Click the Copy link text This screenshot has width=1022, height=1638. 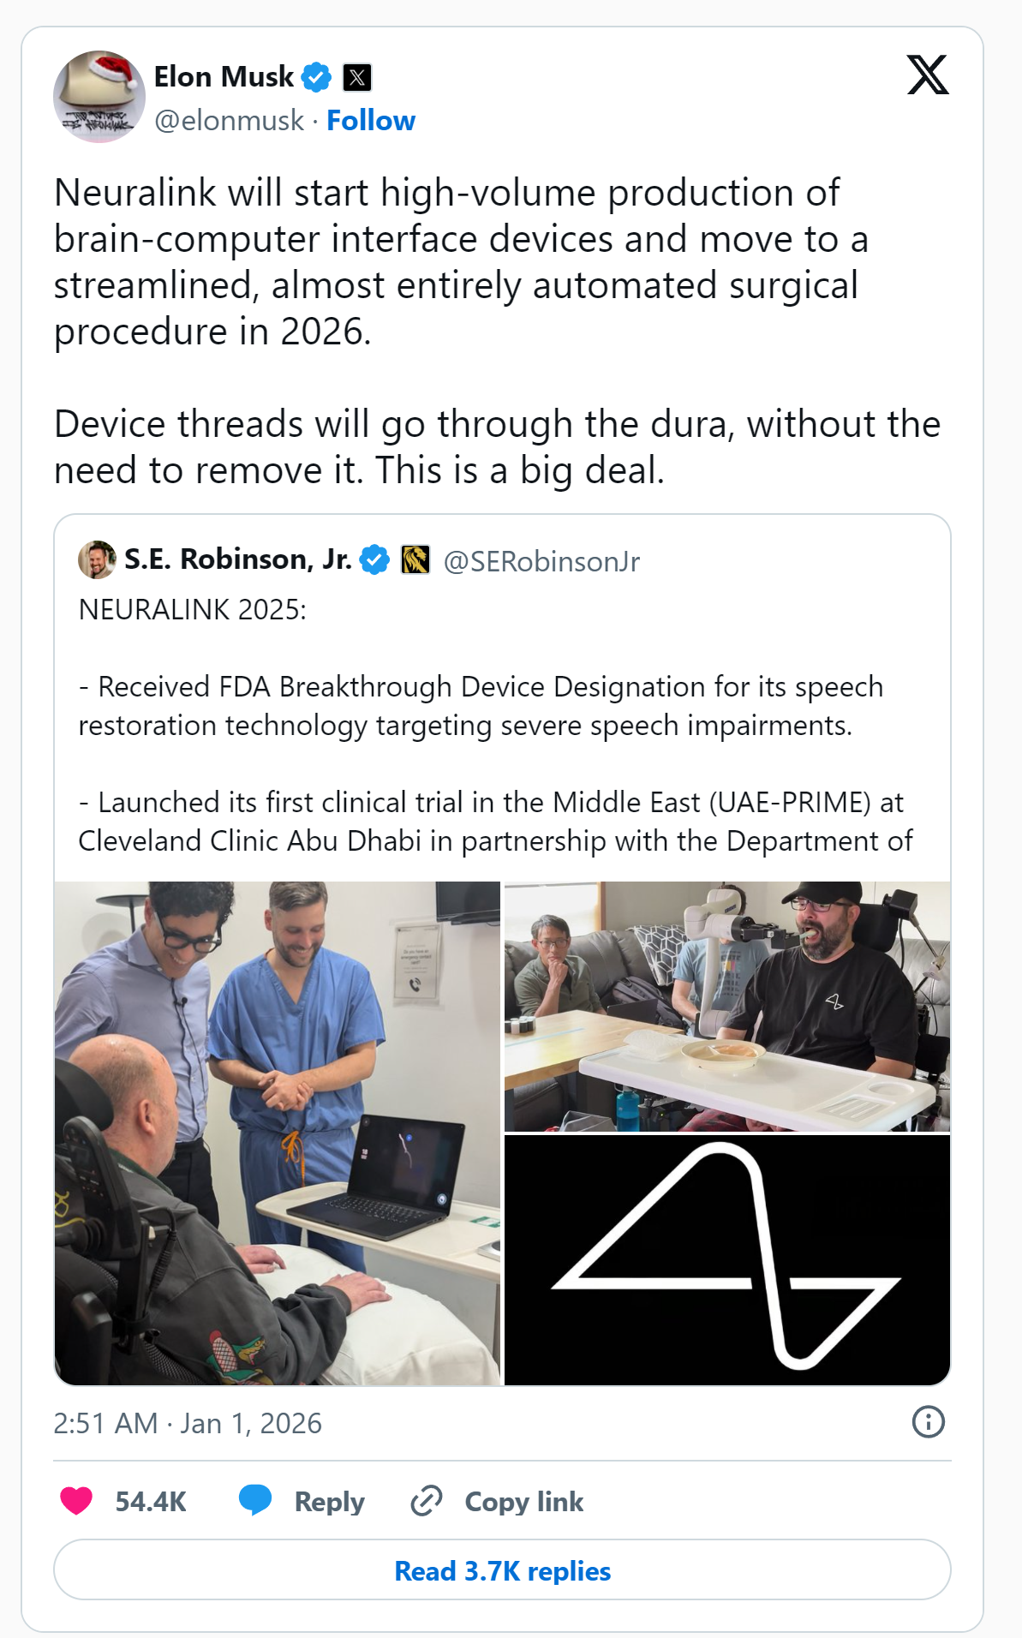[x=523, y=1502]
